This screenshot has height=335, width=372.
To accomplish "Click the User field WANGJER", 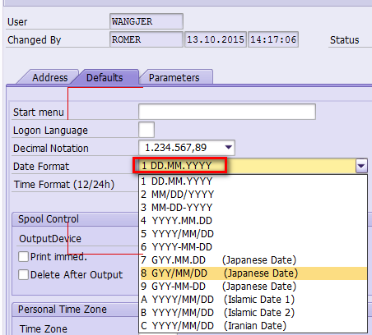I will pyautogui.click(x=146, y=21).
